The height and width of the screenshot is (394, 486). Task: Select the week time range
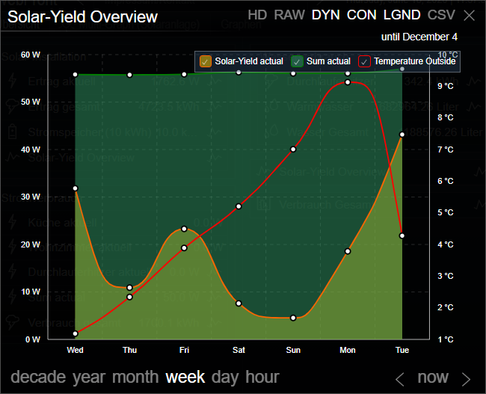point(185,377)
